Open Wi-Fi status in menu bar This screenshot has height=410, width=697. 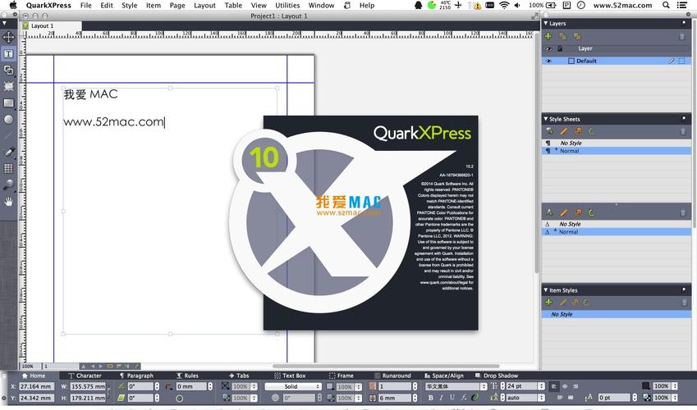(x=503, y=6)
